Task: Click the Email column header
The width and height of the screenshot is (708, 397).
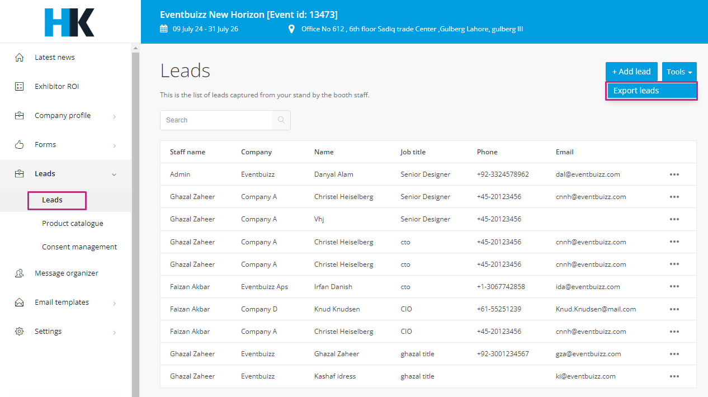Action: [564, 152]
